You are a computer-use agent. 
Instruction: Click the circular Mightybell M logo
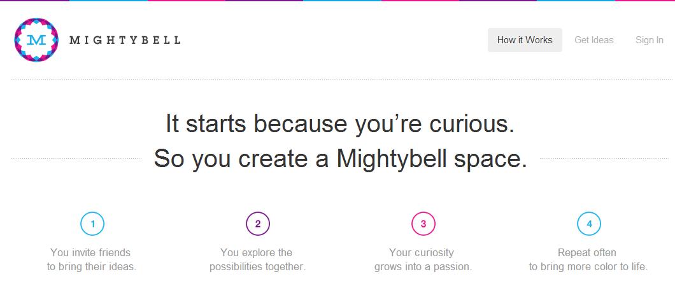click(x=36, y=40)
